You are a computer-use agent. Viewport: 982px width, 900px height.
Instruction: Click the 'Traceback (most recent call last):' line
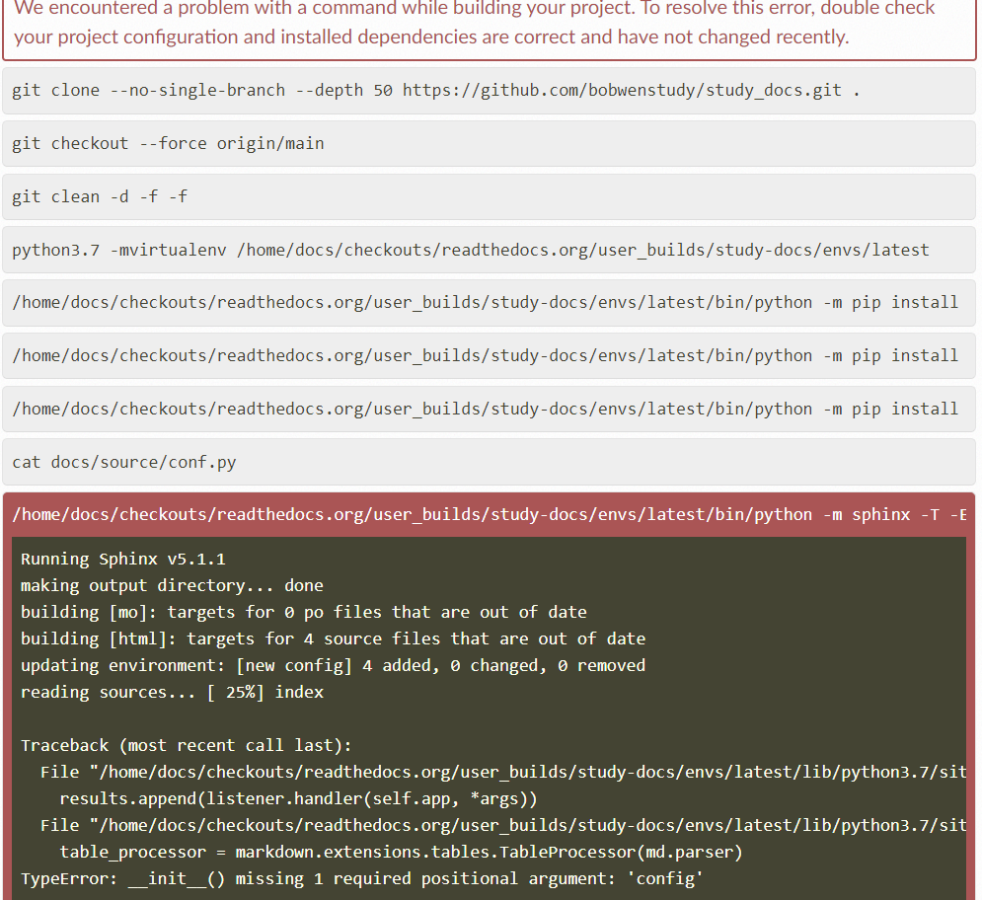click(x=187, y=746)
